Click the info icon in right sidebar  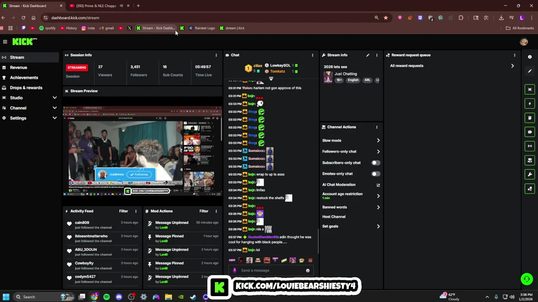pos(530,57)
